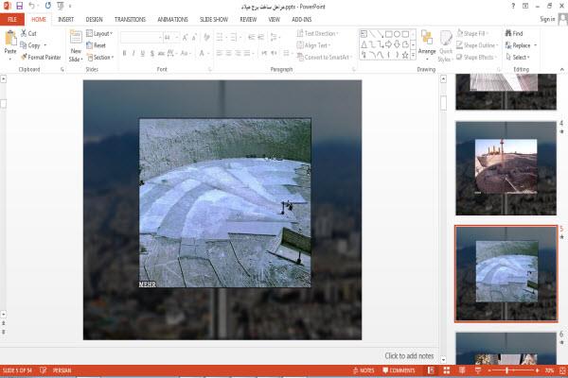
Task: Click to add notes area
Action: pos(409,356)
